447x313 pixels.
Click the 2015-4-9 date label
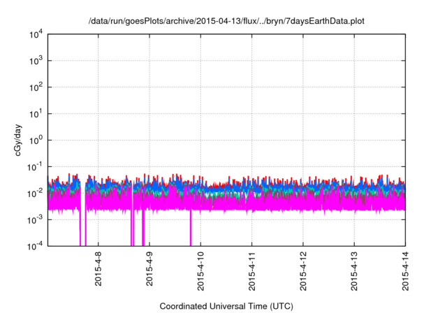pos(149,269)
